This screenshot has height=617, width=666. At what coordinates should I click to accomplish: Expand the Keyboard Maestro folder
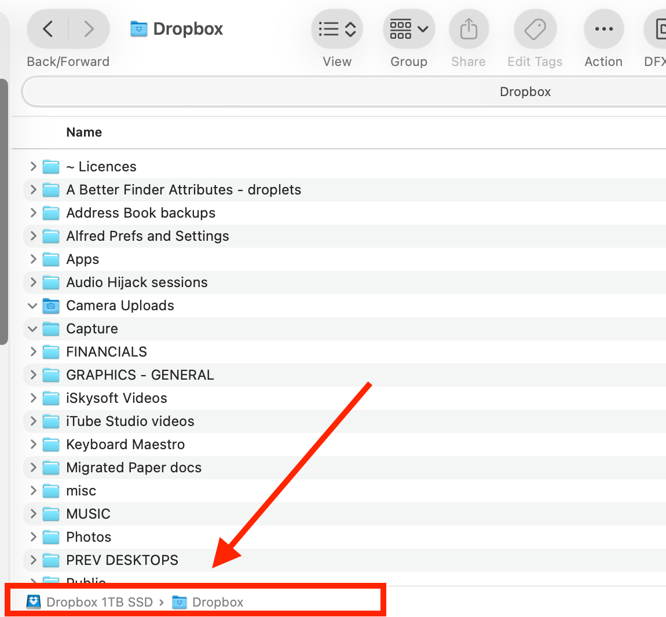(33, 444)
